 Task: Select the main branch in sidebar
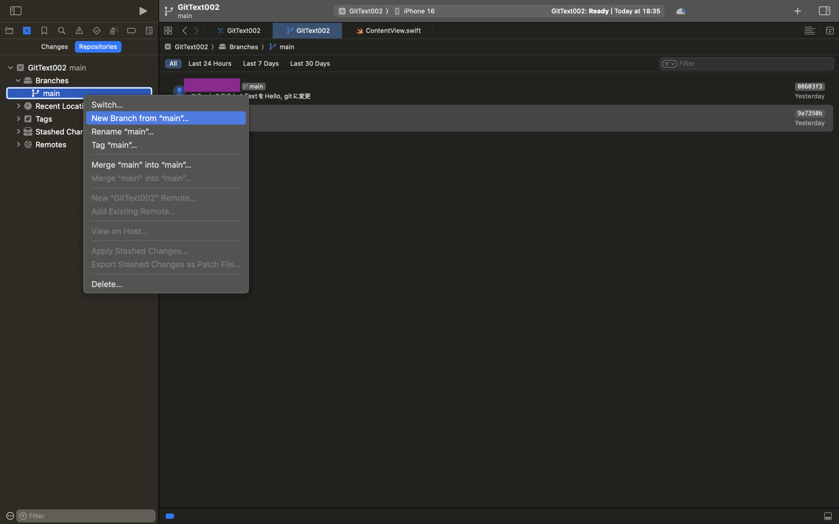(x=79, y=93)
